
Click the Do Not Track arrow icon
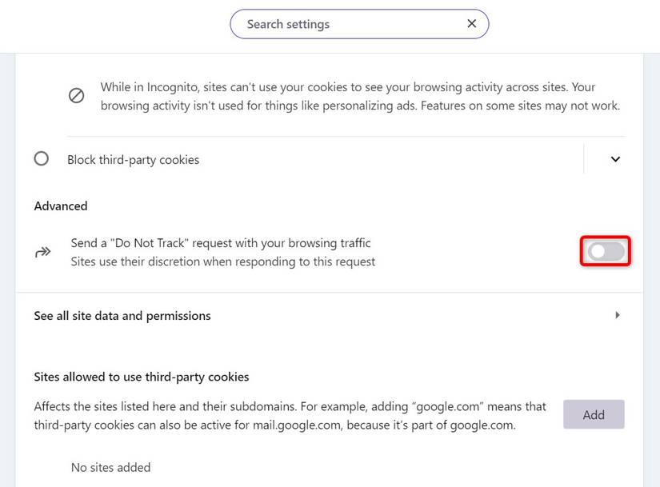coord(42,250)
